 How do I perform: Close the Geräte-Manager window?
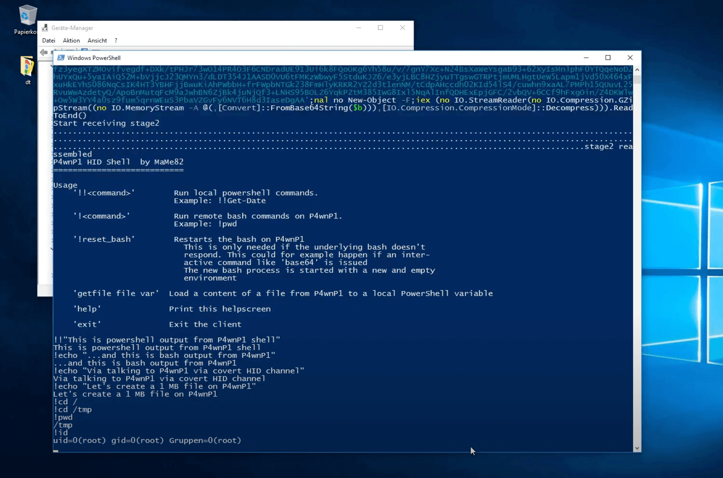403,28
